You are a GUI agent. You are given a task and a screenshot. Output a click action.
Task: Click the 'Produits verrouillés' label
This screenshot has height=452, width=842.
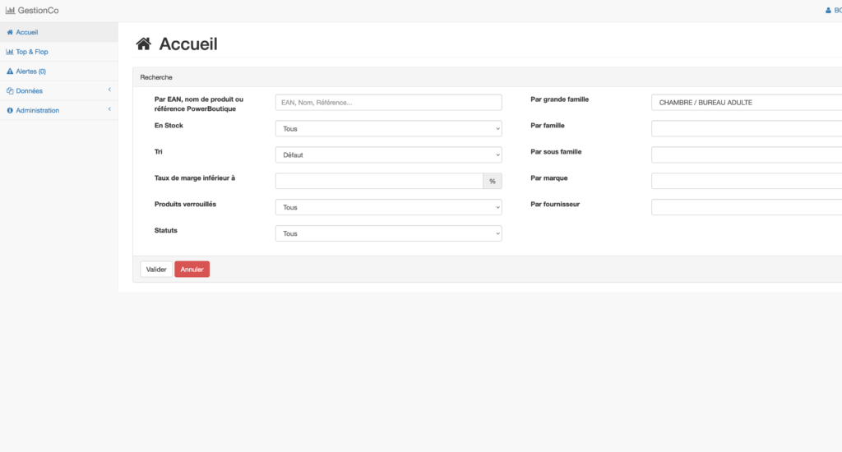[x=185, y=205]
